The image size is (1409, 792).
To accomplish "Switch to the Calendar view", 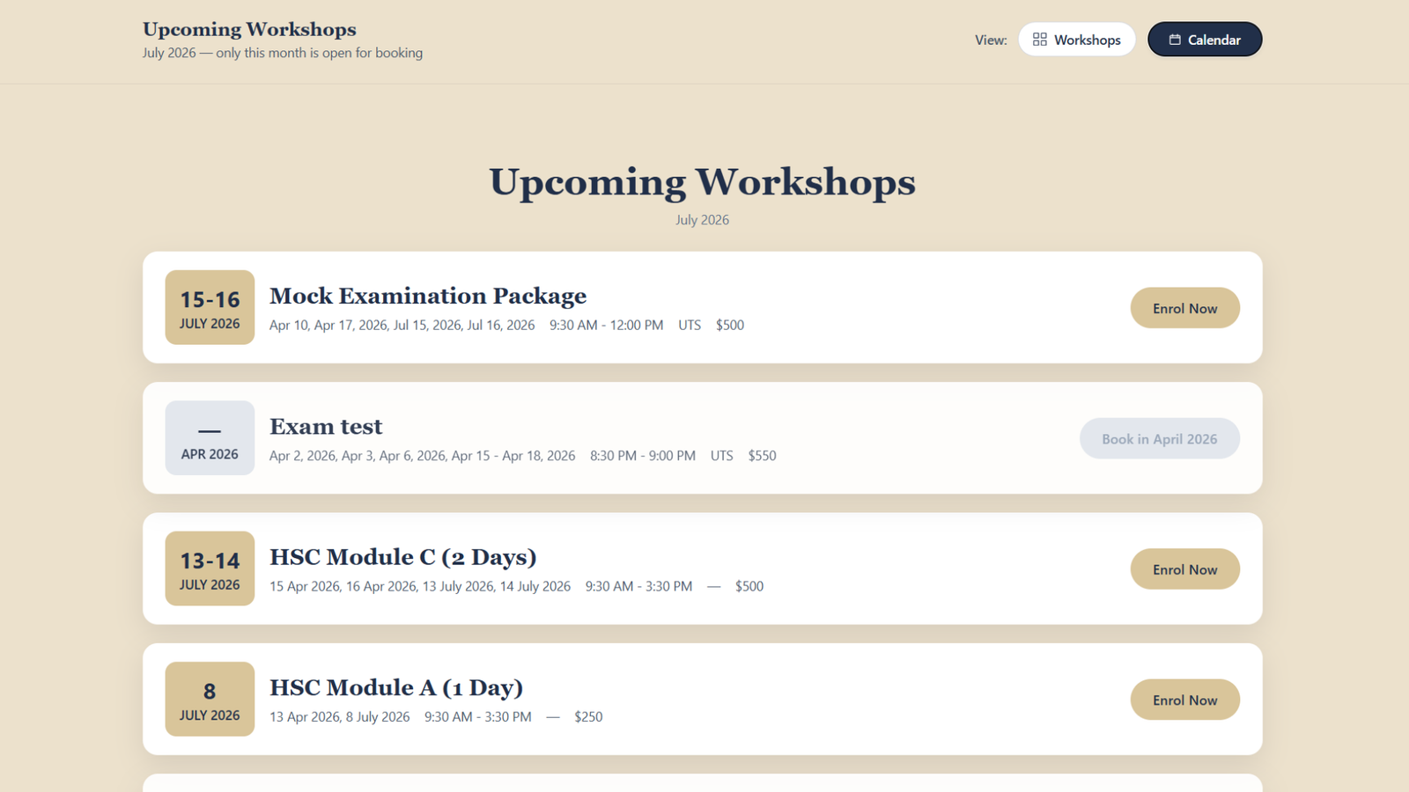I will [x=1204, y=40].
